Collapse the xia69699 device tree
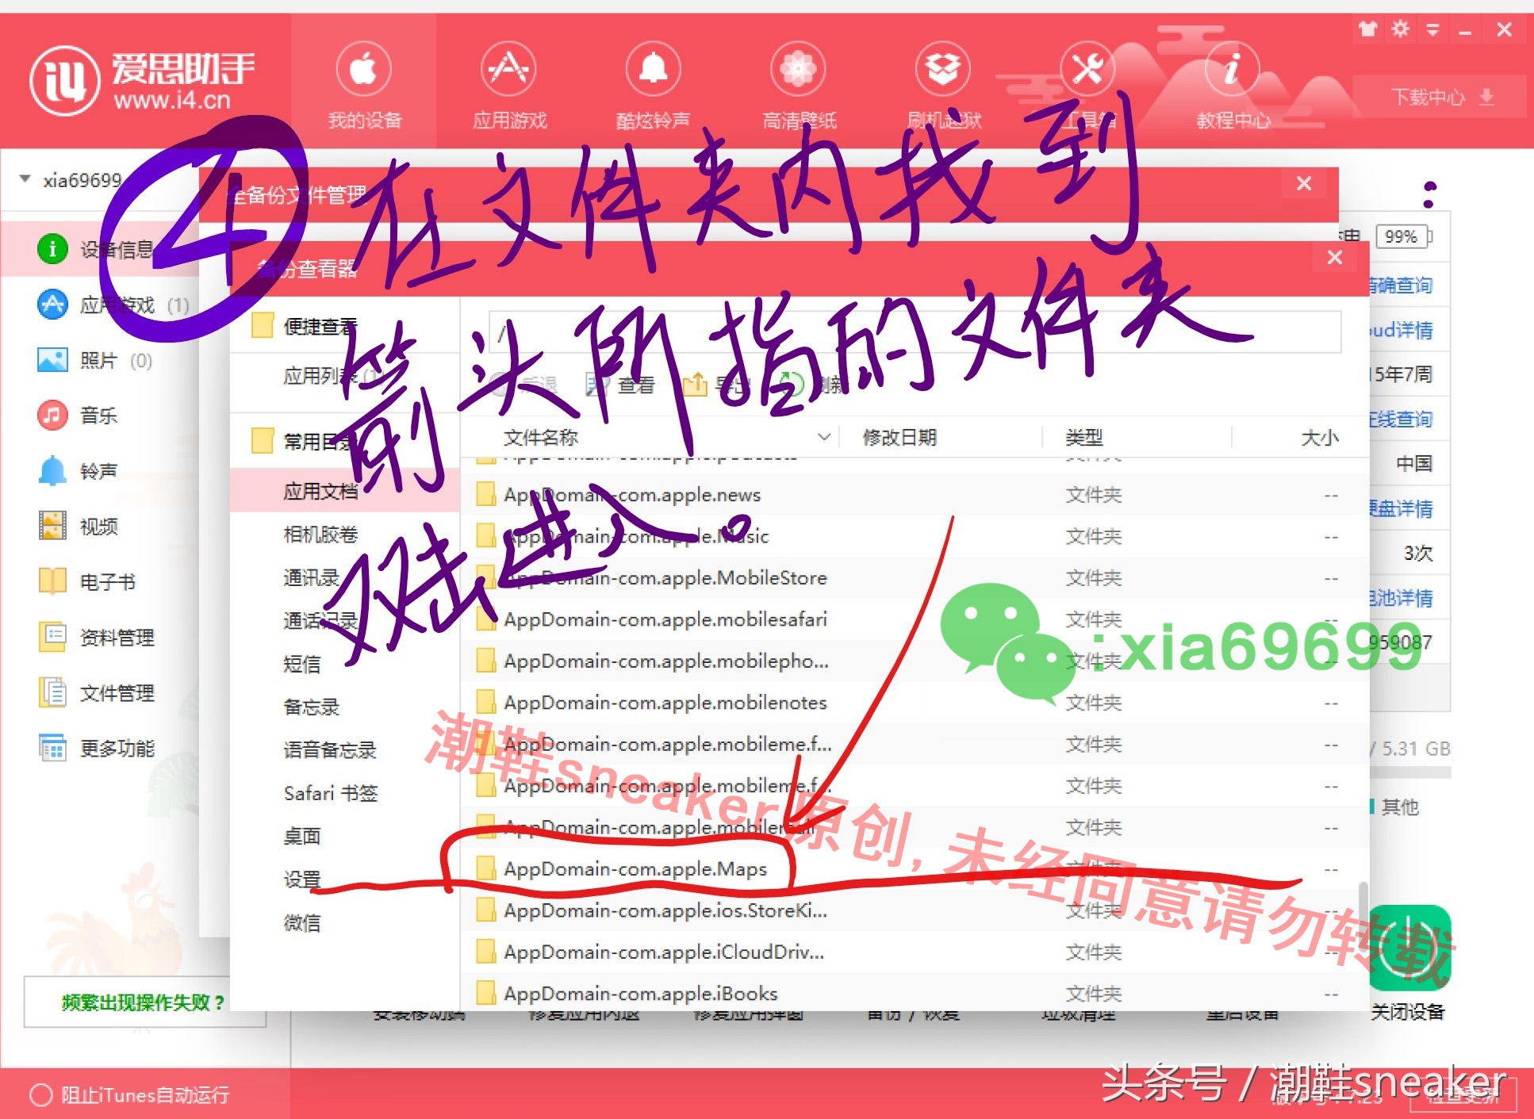This screenshot has width=1534, height=1119. pos(23,178)
